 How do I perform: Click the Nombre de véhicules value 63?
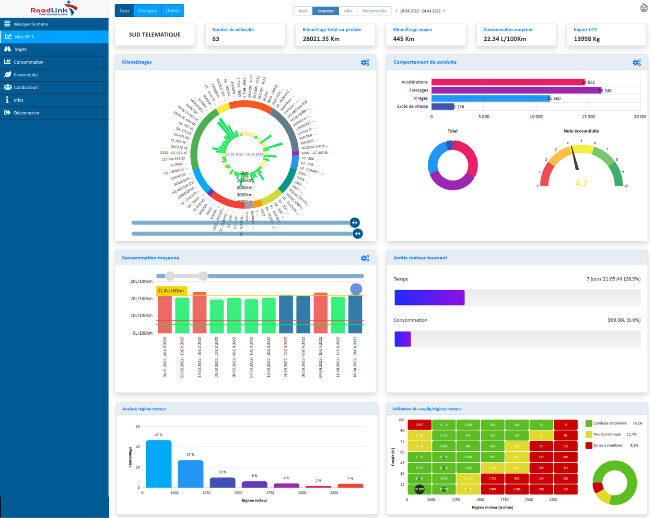pyautogui.click(x=216, y=39)
